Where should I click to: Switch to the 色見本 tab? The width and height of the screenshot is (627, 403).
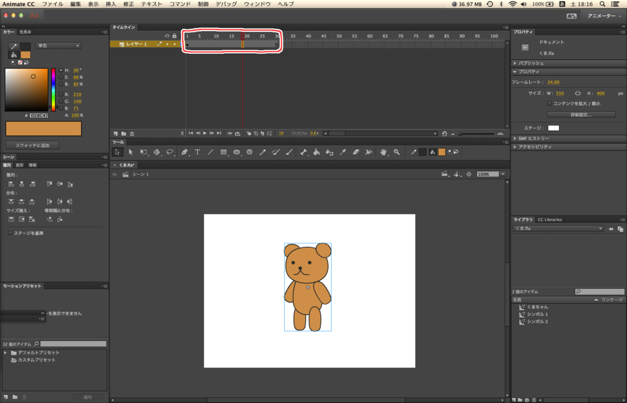pyautogui.click(x=25, y=32)
